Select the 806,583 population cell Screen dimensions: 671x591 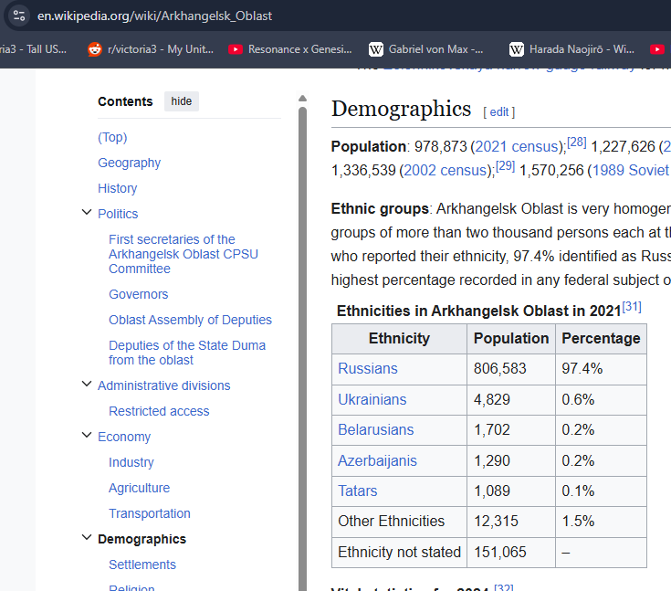point(511,369)
